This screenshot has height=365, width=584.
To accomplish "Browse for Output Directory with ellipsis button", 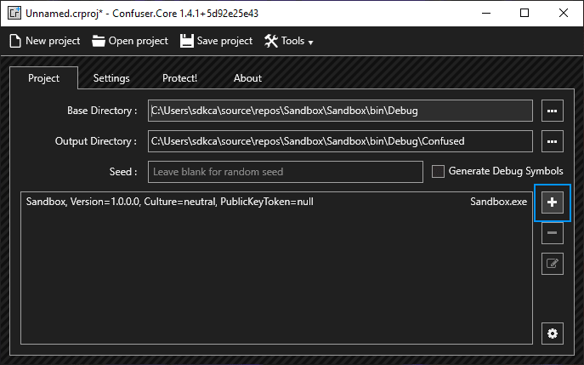I will 552,141.
